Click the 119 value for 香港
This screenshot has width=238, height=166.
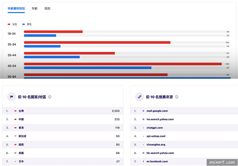point(117,128)
